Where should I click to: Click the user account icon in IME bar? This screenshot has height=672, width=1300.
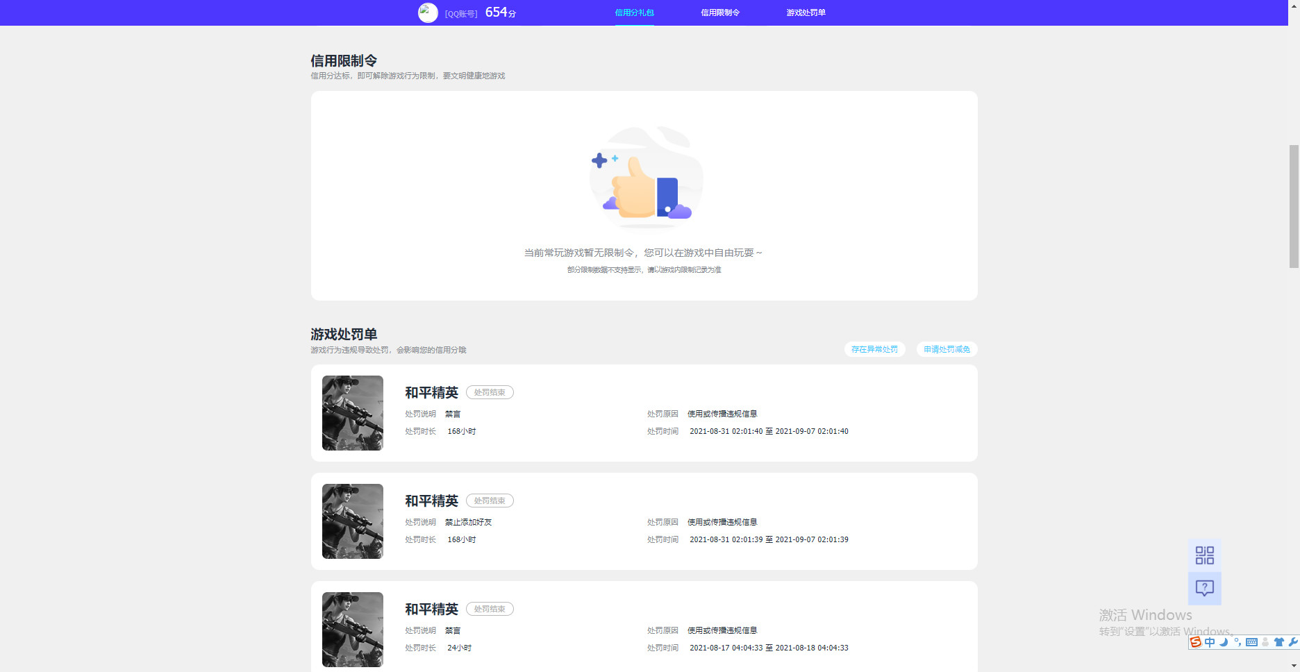tap(1265, 642)
